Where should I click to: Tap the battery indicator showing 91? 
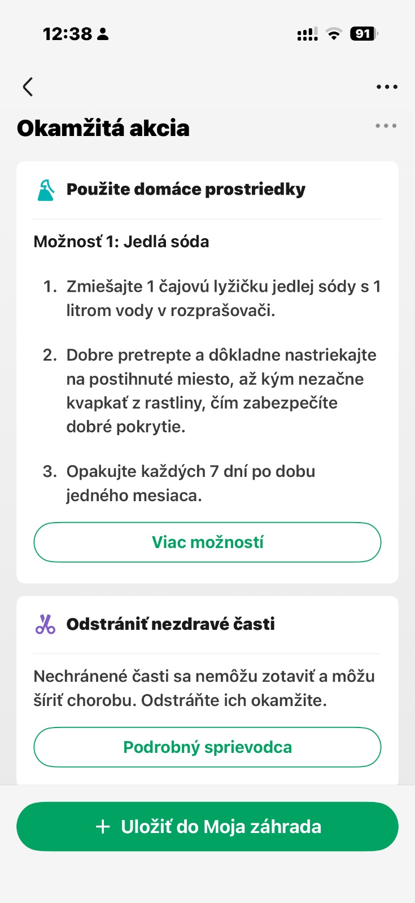pyautogui.click(x=363, y=34)
